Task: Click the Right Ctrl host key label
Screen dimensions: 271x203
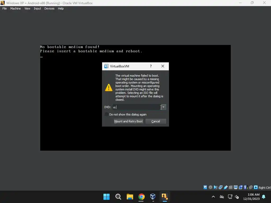Action: click(x=264, y=187)
